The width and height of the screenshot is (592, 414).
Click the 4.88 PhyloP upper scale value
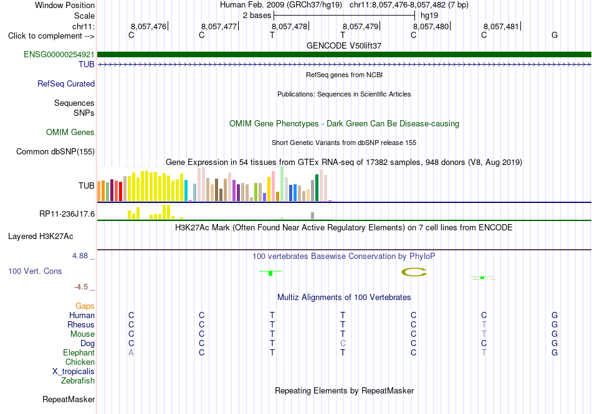(80, 256)
